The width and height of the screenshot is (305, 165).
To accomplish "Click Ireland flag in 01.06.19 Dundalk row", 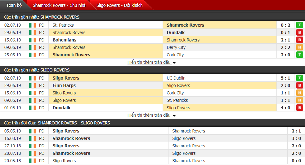I will [x=33, y=108].
